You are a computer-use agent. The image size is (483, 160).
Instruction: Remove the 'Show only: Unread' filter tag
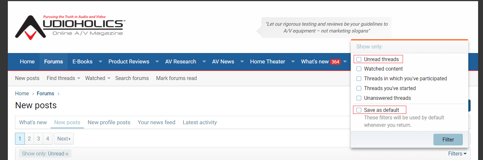67,154
